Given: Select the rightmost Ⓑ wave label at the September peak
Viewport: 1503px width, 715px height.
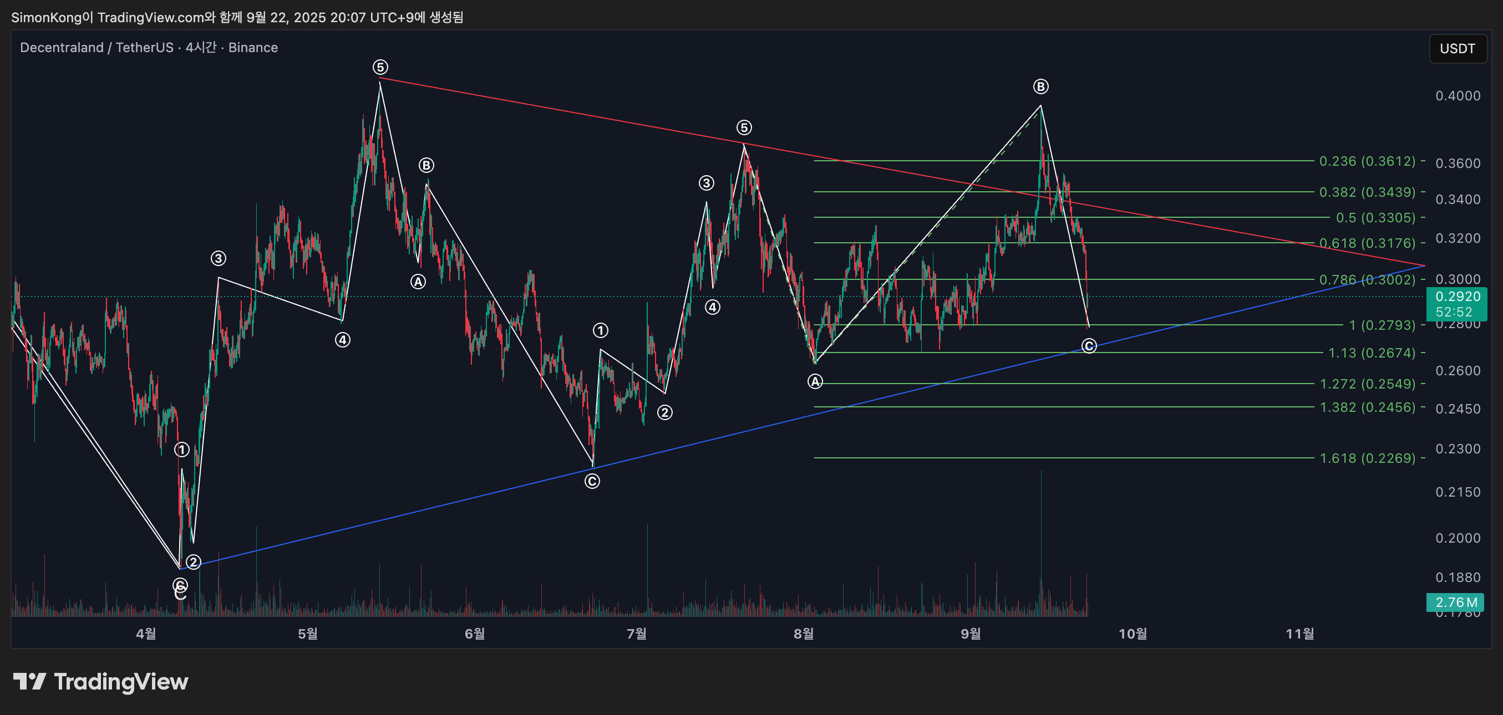Looking at the screenshot, I should point(1040,87).
